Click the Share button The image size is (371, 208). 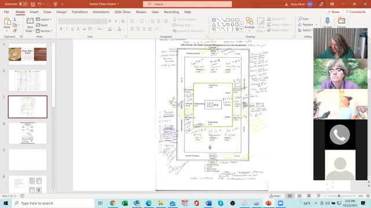coord(333,12)
